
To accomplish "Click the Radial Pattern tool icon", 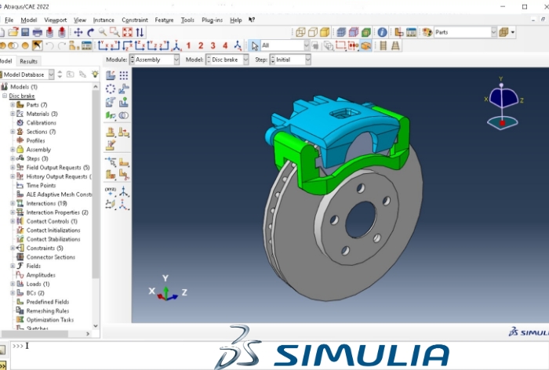I will tap(111, 89).
